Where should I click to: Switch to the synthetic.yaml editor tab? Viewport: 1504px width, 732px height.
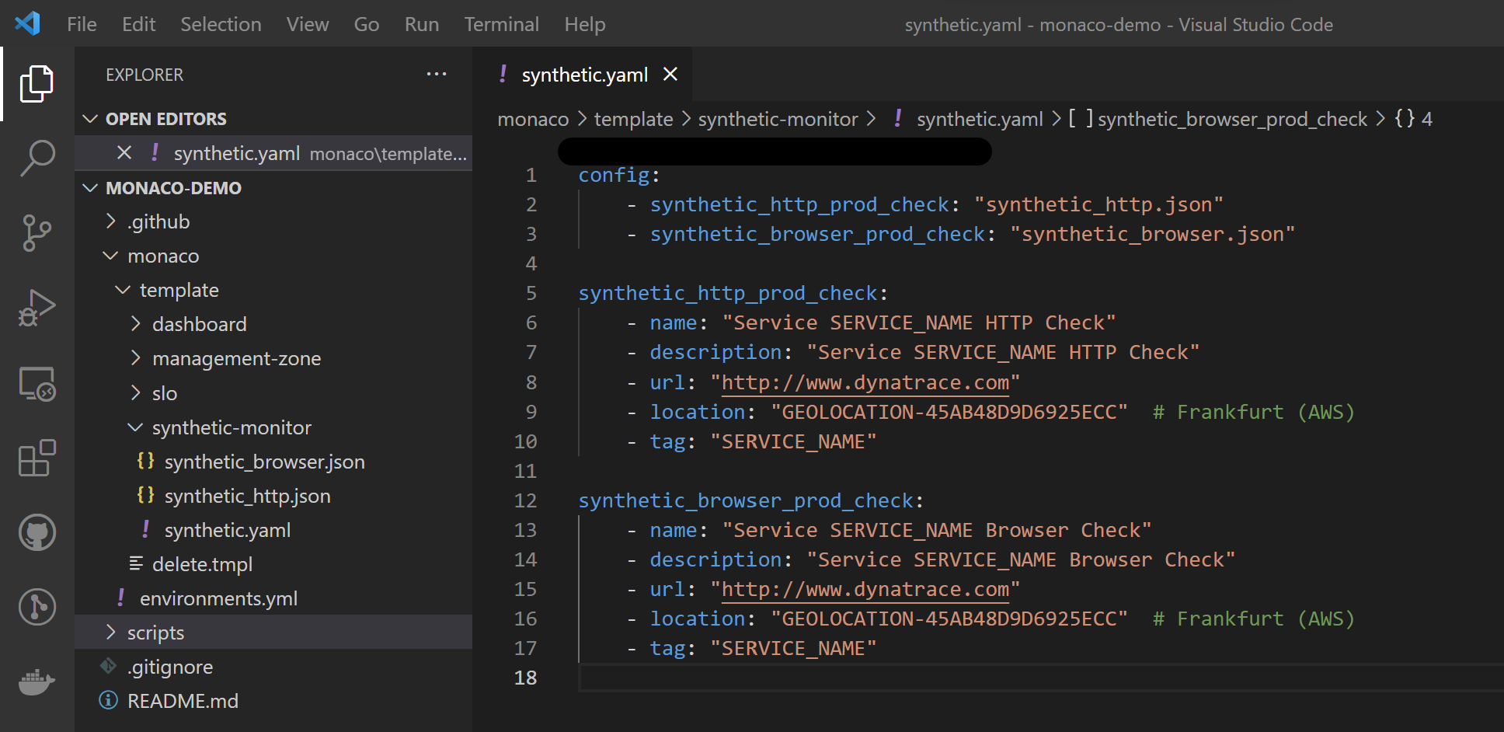tap(585, 74)
